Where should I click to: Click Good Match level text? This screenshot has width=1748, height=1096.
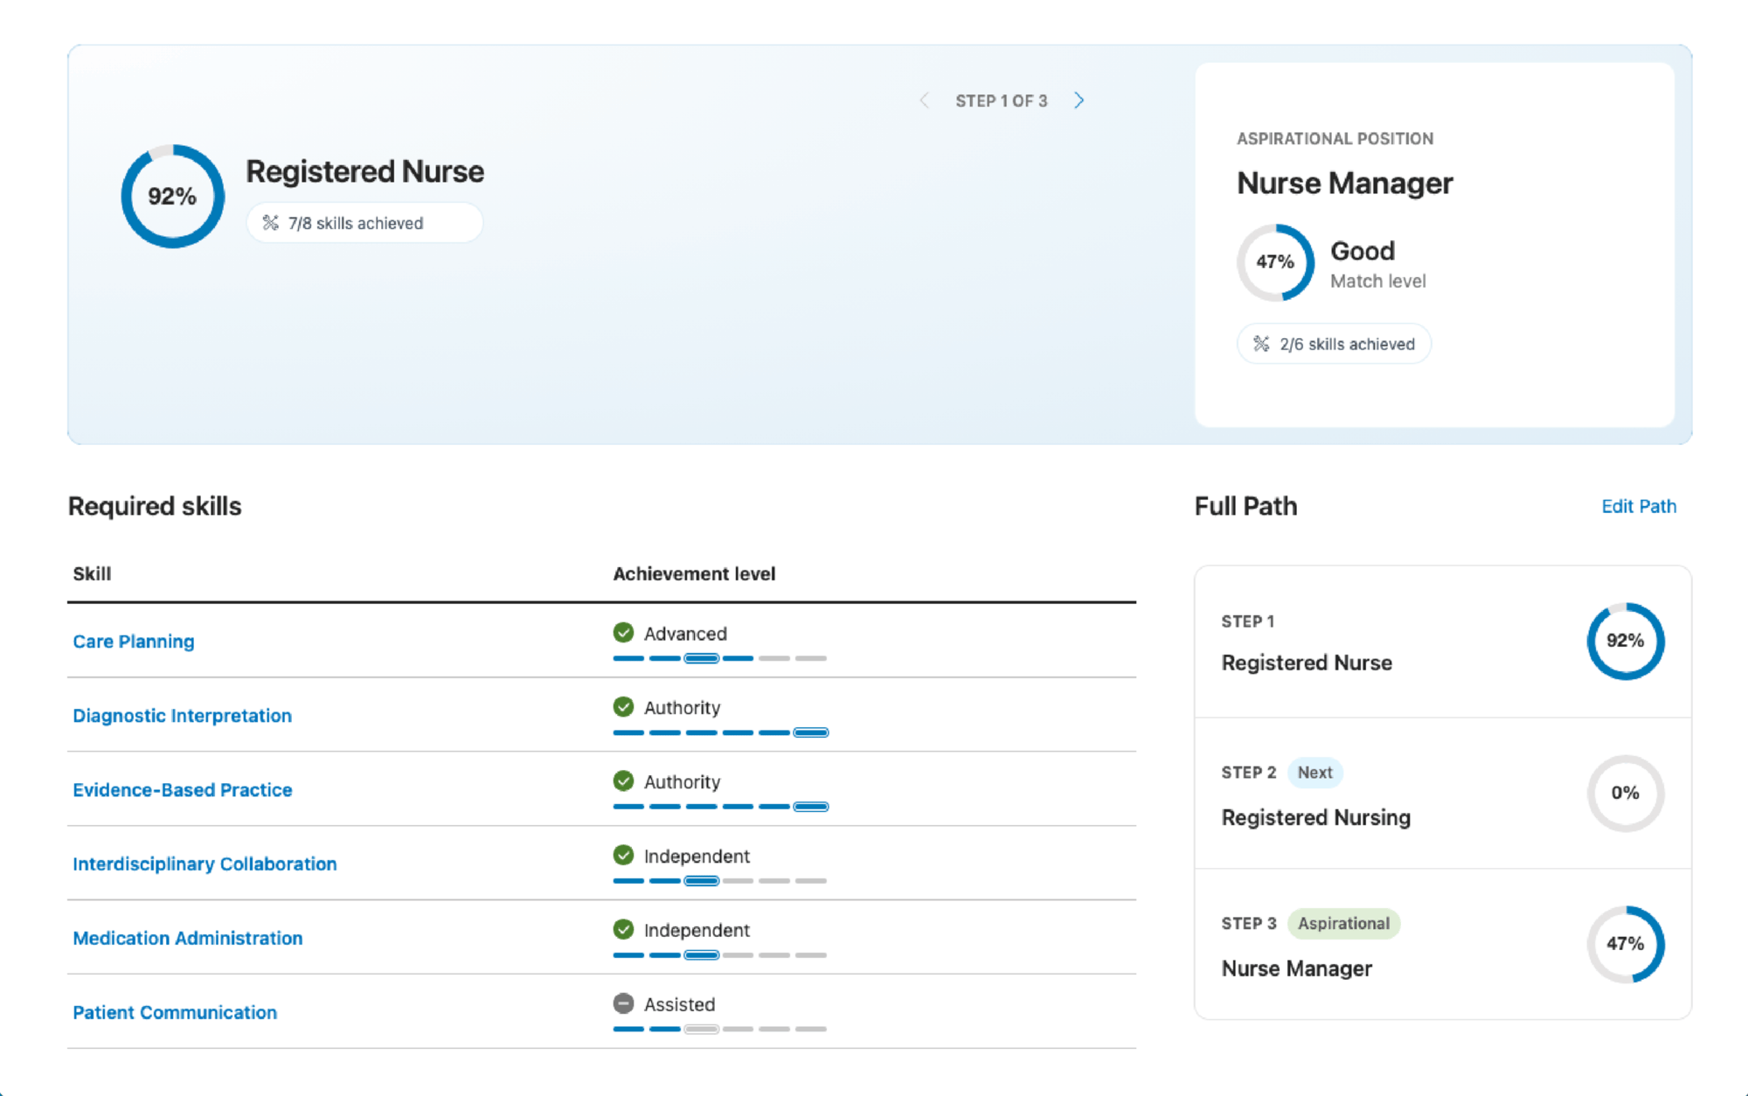pos(1377,264)
